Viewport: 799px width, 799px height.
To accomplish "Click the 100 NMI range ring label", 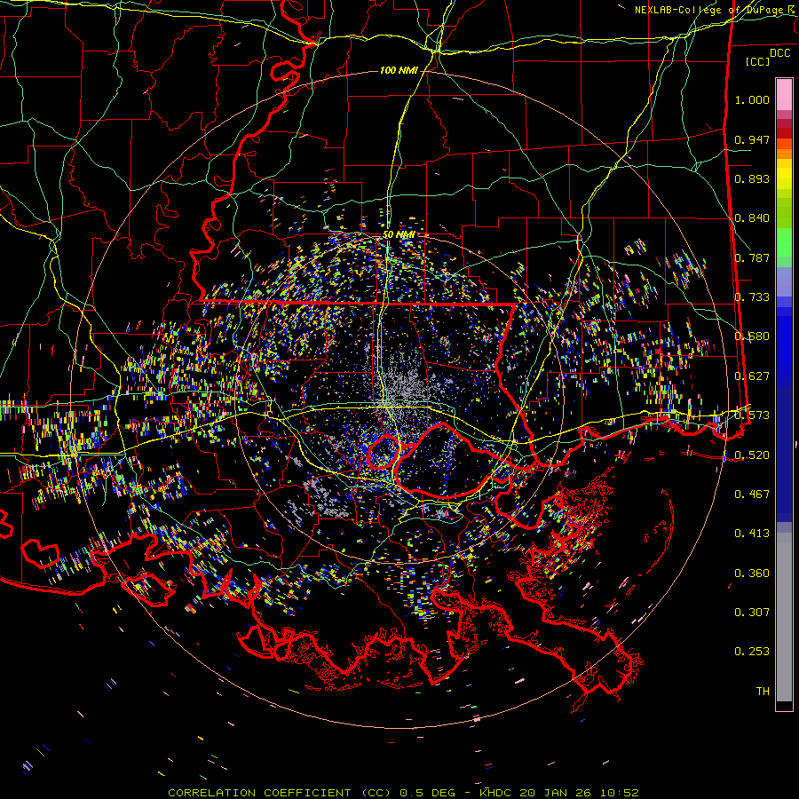I will point(399,70).
